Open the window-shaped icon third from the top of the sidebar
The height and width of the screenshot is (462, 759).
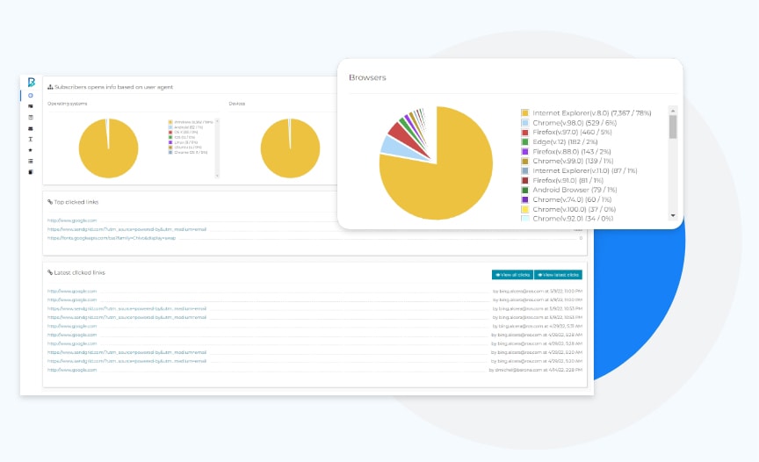coord(31,118)
